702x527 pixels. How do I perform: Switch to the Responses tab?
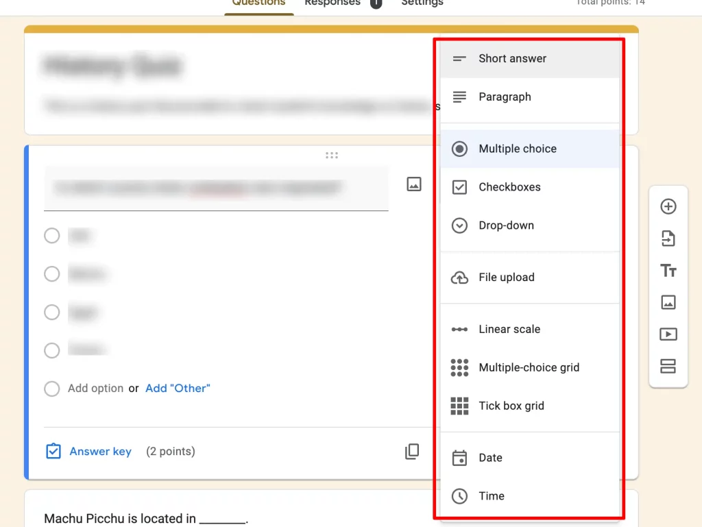[332, 3]
